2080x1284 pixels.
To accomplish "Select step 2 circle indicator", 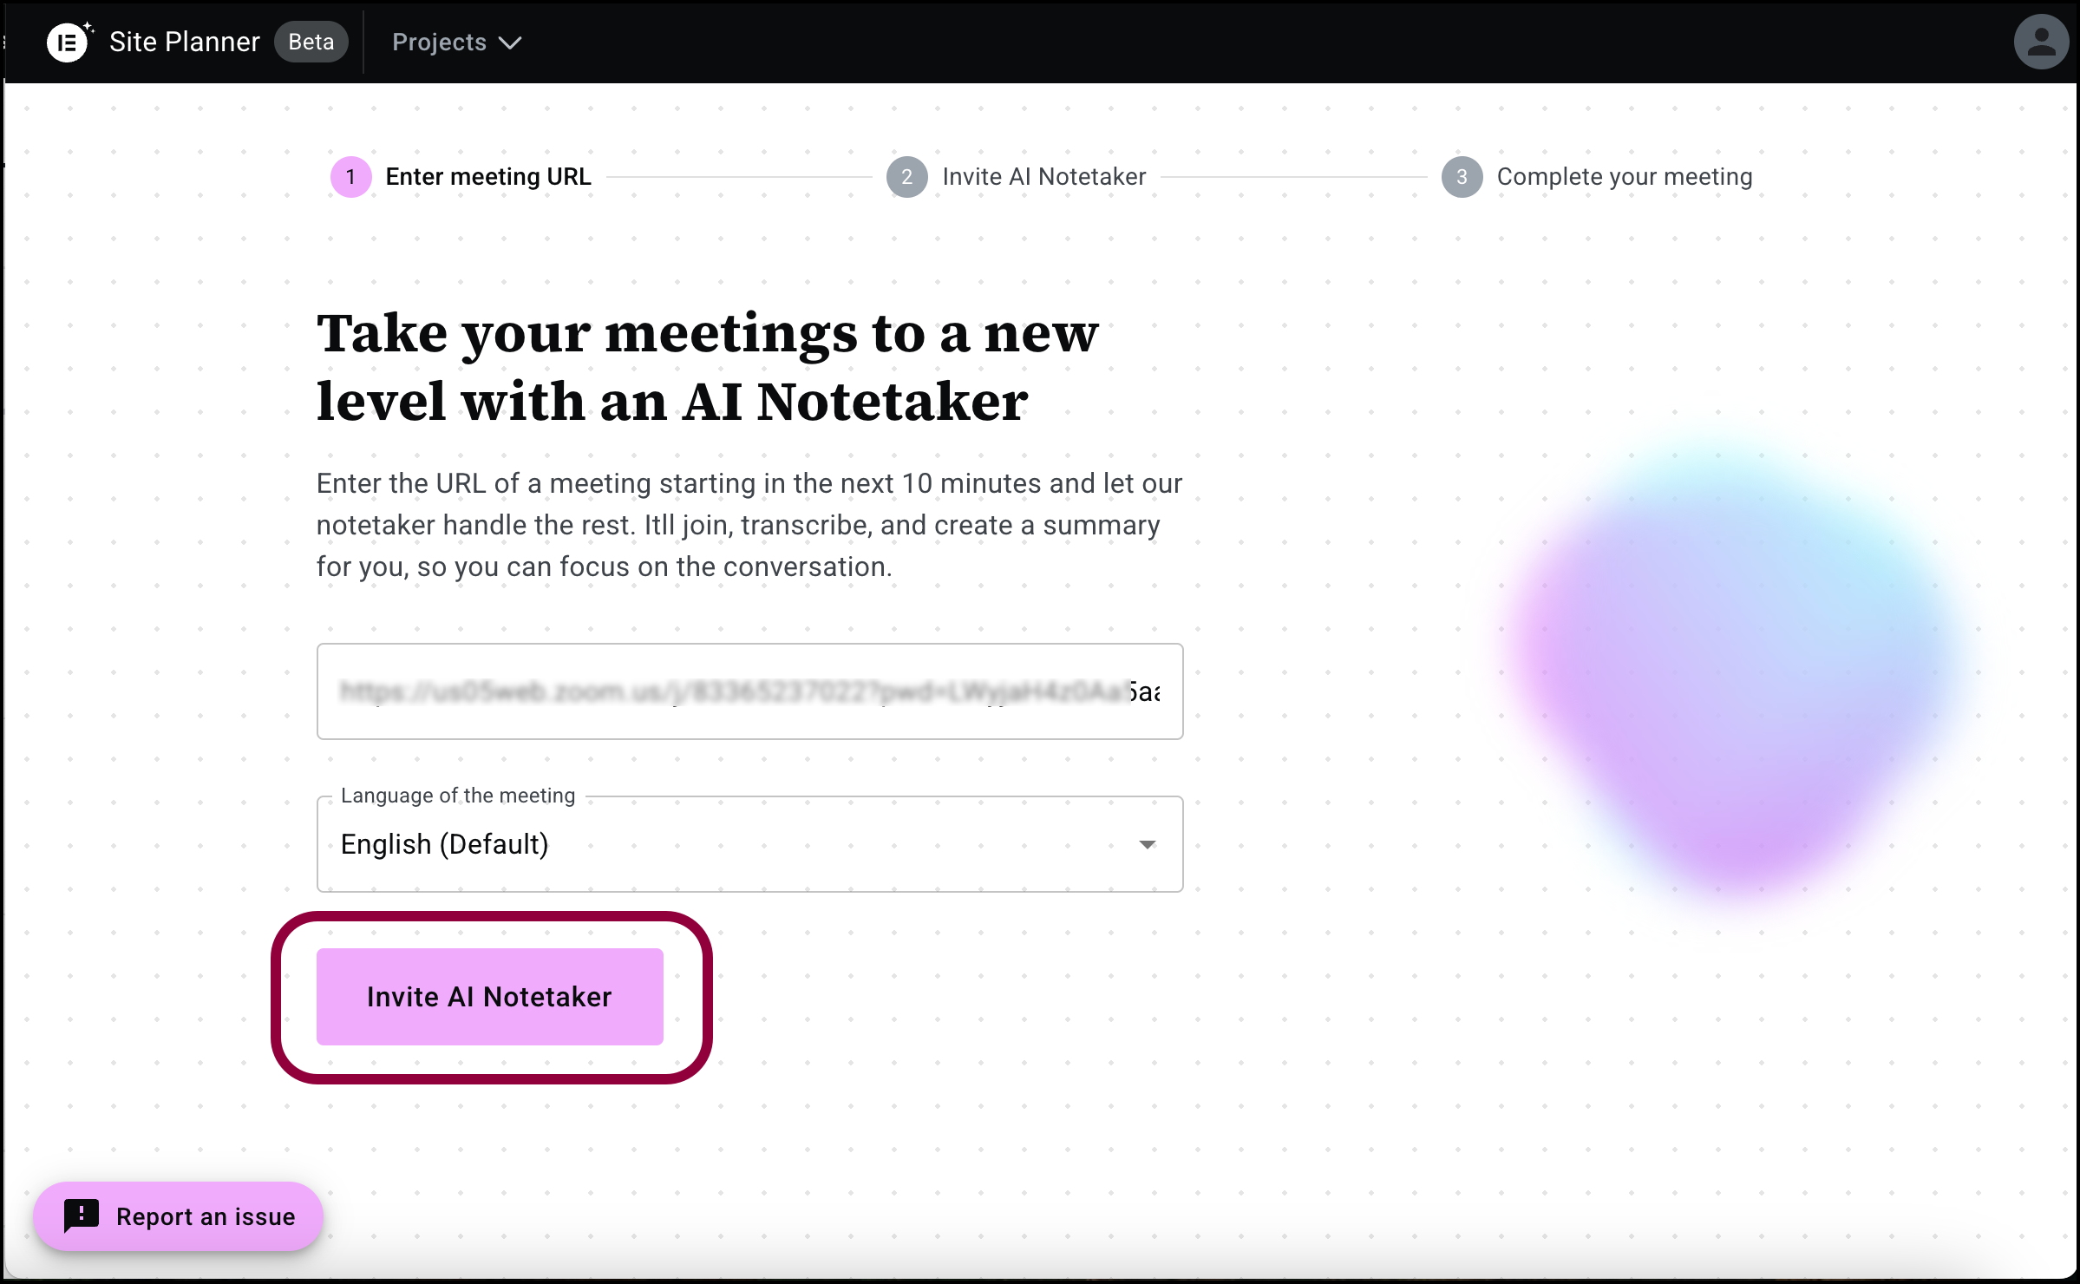I will 906,177.
